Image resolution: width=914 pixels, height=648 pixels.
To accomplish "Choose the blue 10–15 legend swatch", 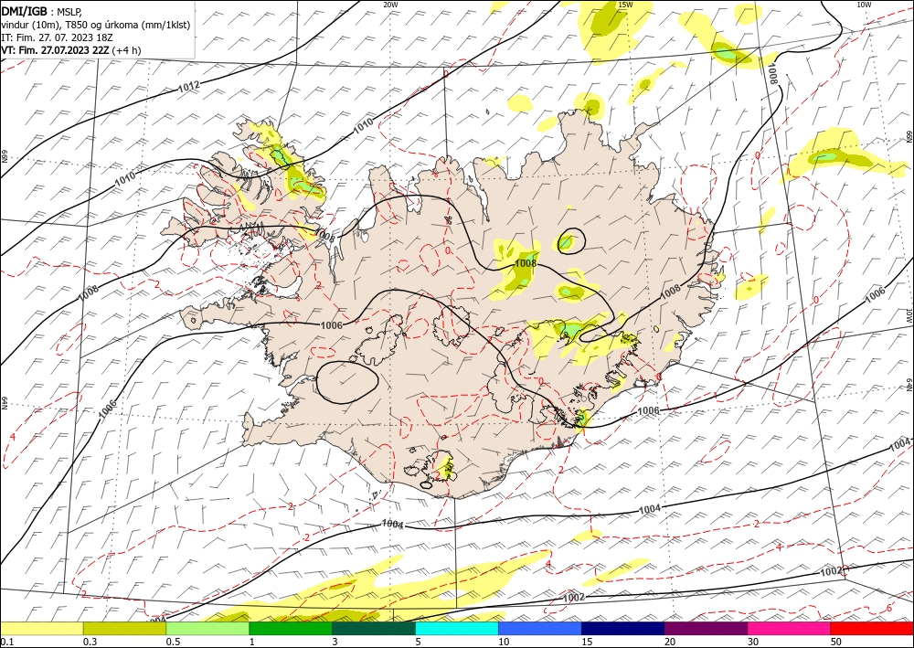I will (x=540, y=629).
